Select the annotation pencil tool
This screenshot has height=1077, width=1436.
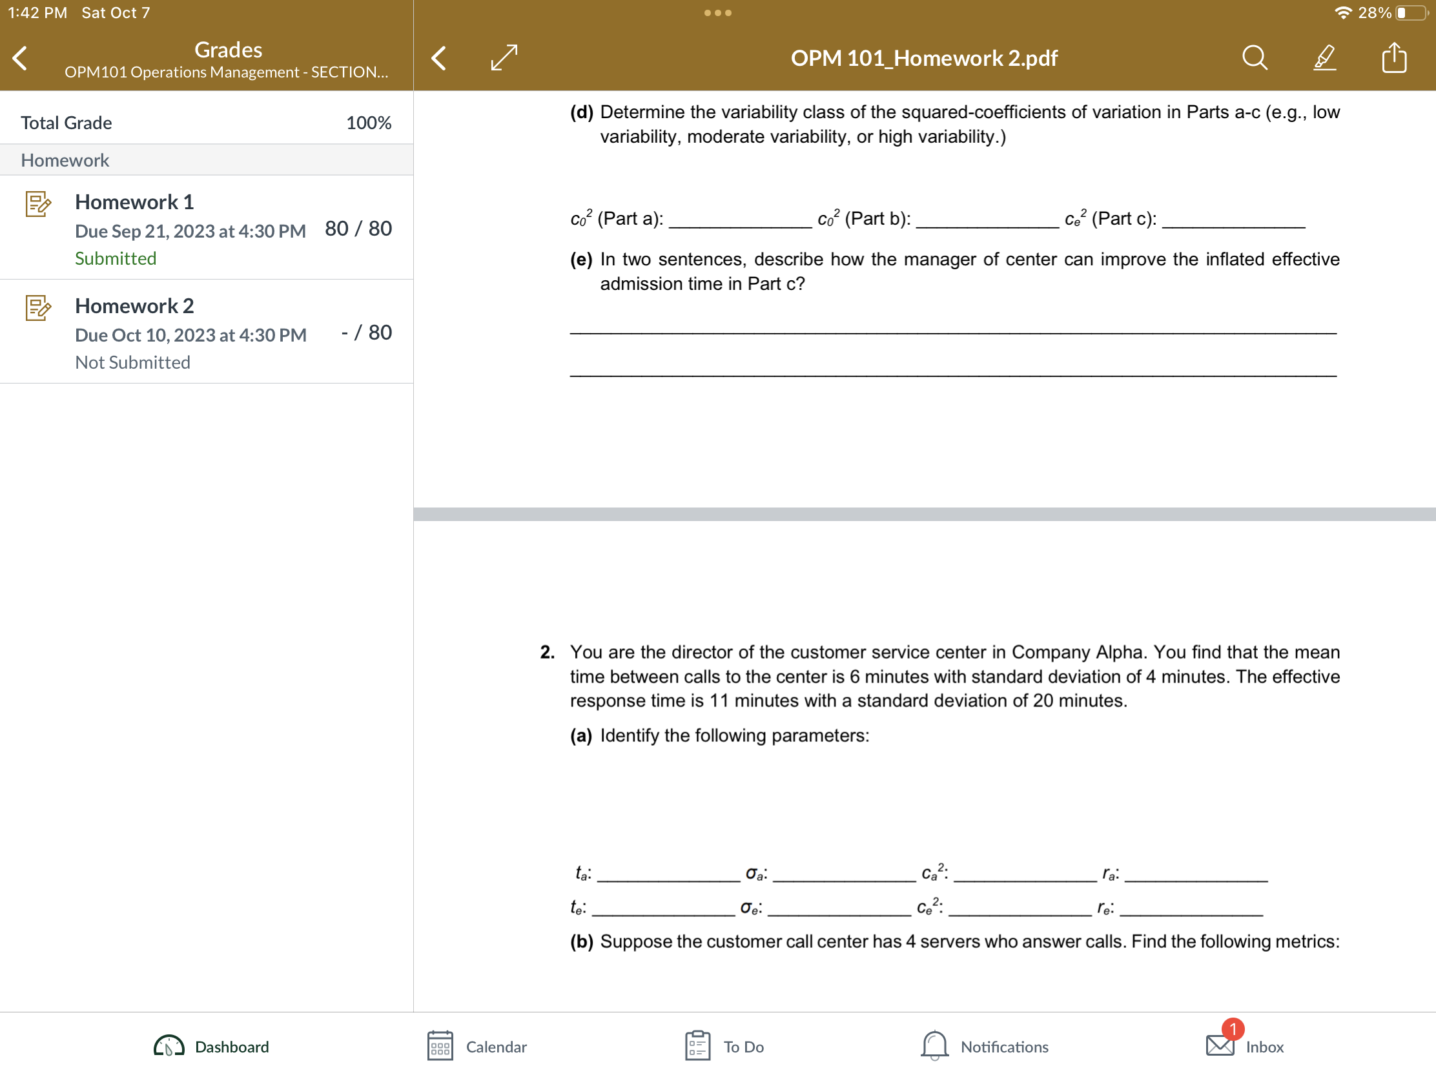(x=1324, y=57)
